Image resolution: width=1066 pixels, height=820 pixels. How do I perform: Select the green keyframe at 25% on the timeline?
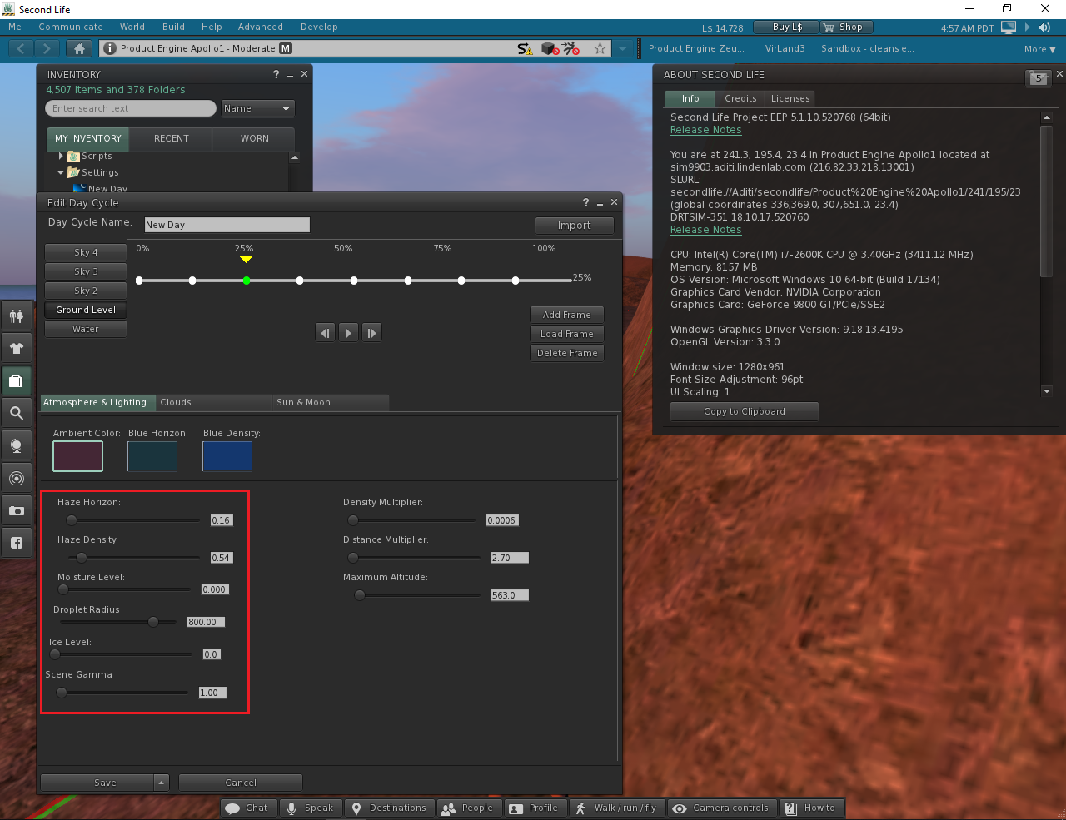point(246,281)
